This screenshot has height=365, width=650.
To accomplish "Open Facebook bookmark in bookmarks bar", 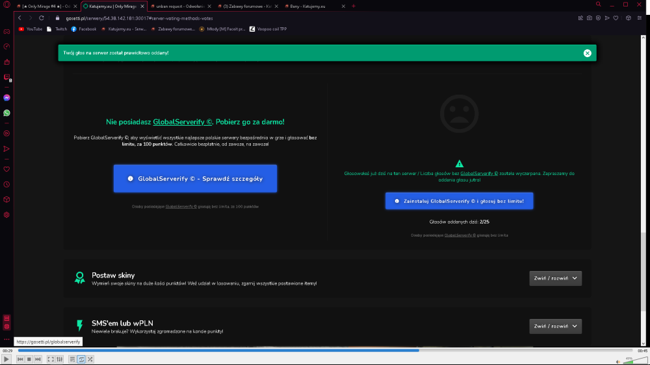I will (x=84, y=29).
